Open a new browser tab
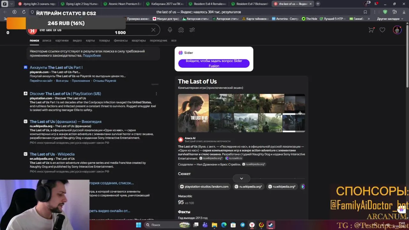 pos(318,4)
